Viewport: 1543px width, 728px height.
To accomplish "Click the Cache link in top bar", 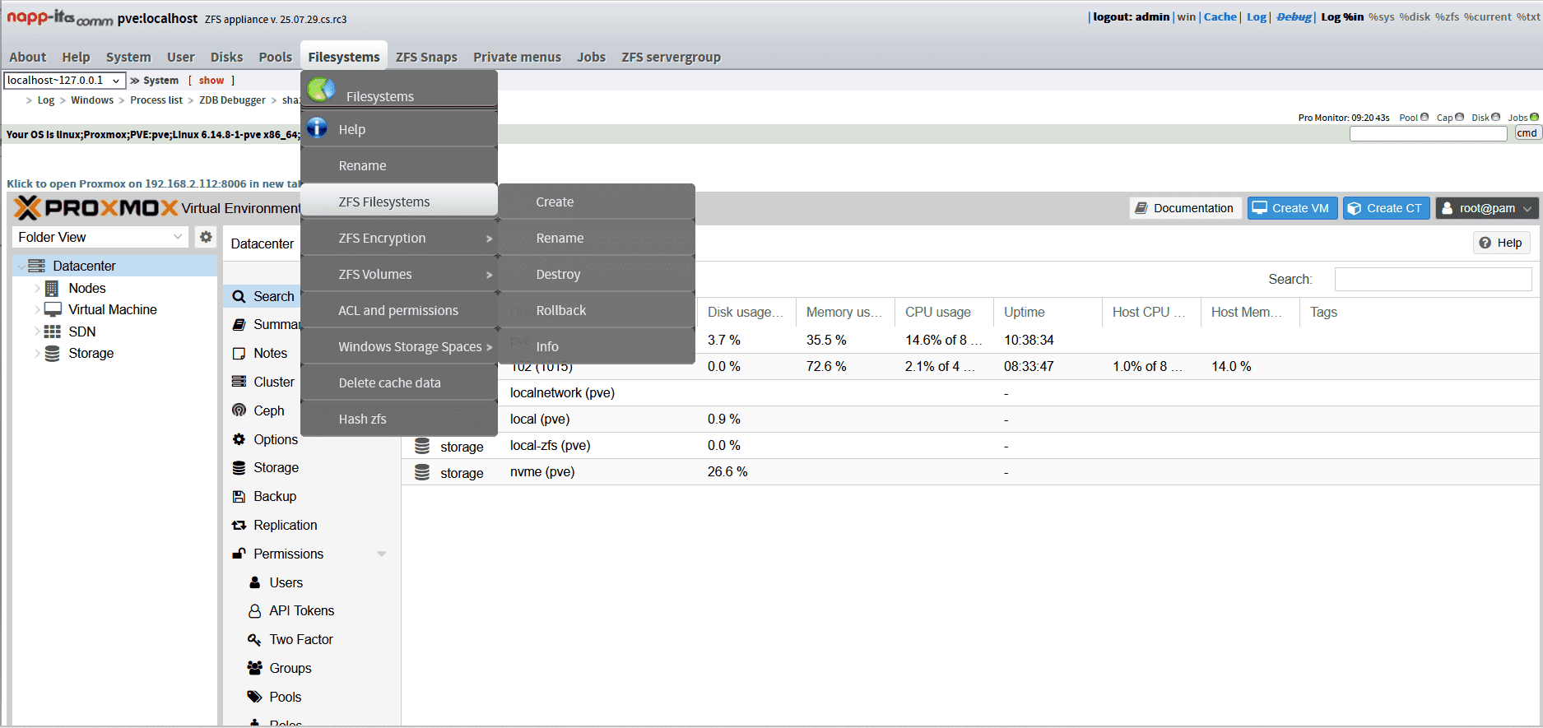I will pyautogui.click(x=1220, y=16).
